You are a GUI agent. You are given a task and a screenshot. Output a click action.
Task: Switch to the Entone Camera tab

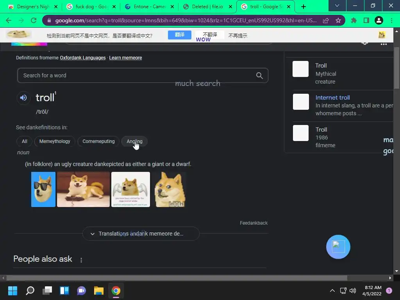point(149,7)
